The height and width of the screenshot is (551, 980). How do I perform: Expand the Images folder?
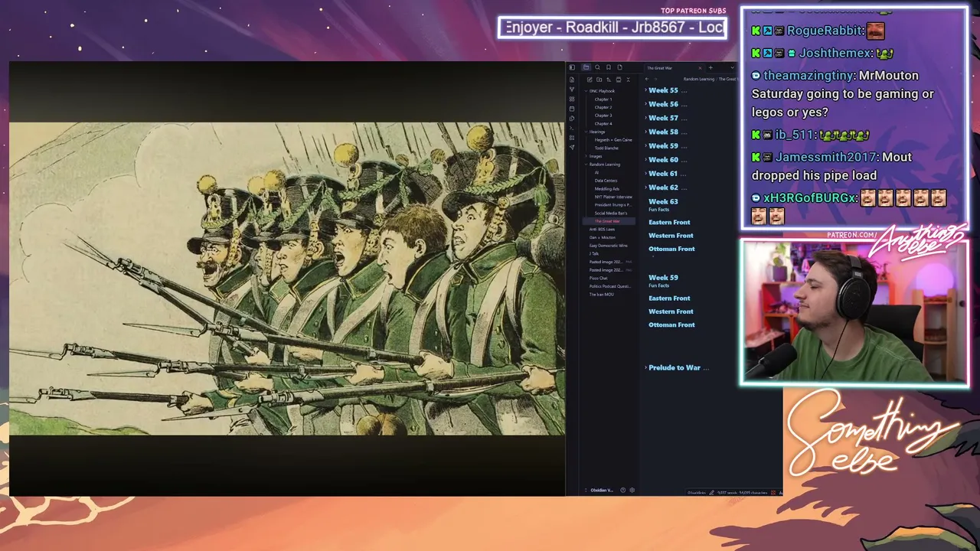(x=586, y=156)
